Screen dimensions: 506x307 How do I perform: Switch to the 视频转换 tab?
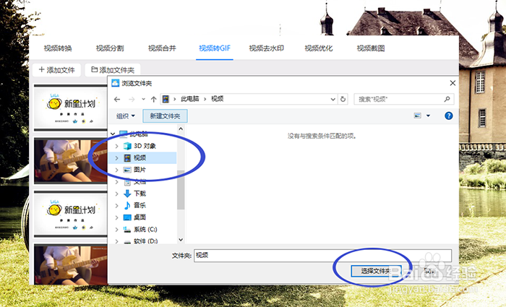click(x=58, y=48)
